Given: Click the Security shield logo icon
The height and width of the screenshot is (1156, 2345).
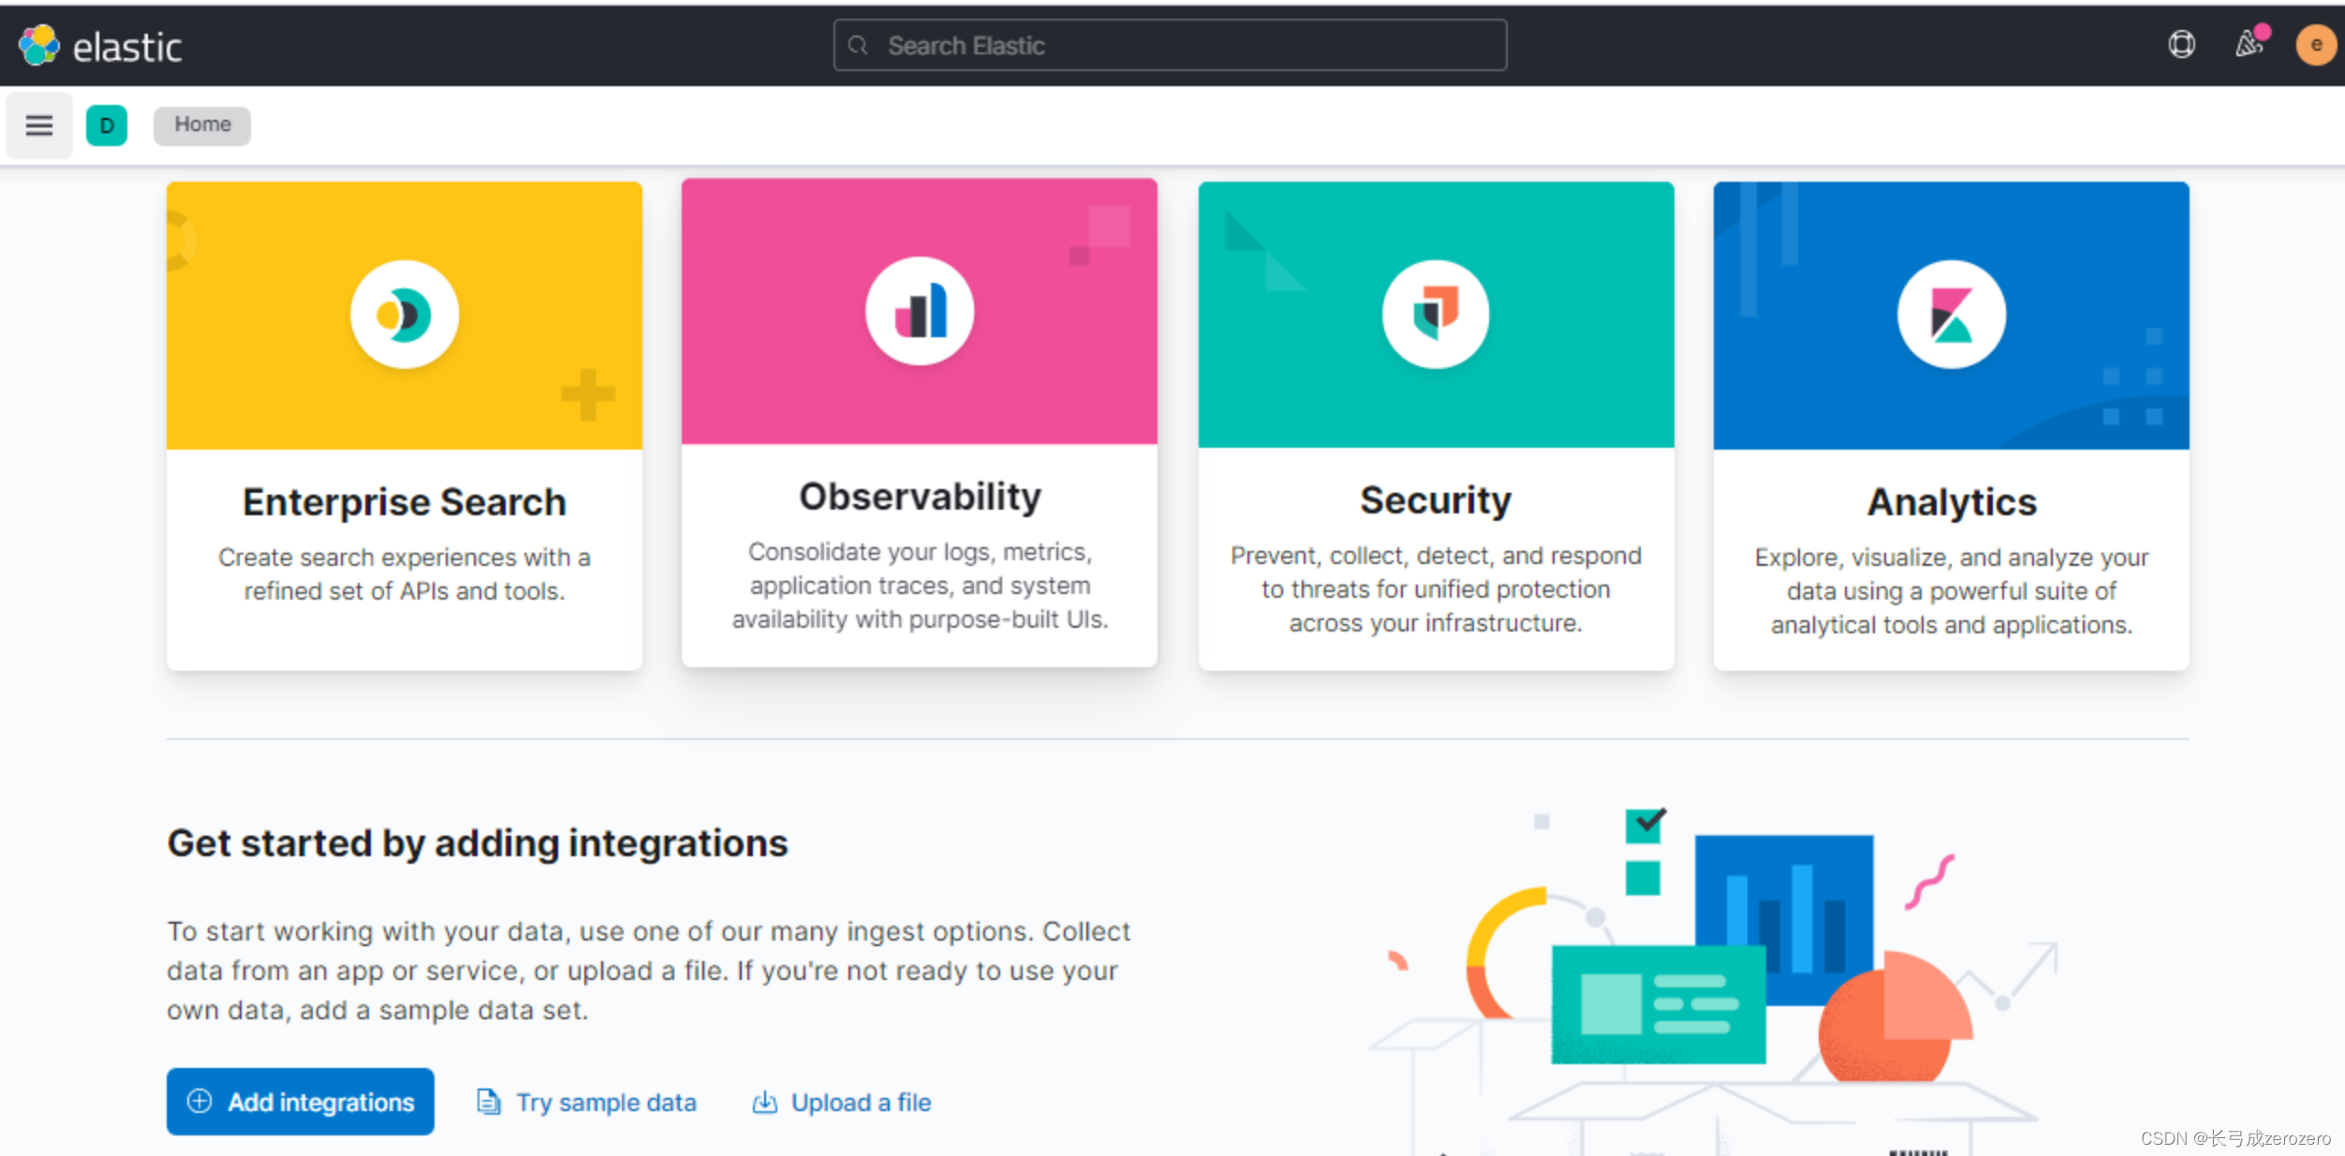Looking at the screenshot, I should (1436, 313).
